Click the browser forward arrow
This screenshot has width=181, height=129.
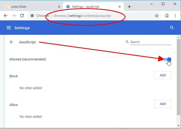(14, 16)
